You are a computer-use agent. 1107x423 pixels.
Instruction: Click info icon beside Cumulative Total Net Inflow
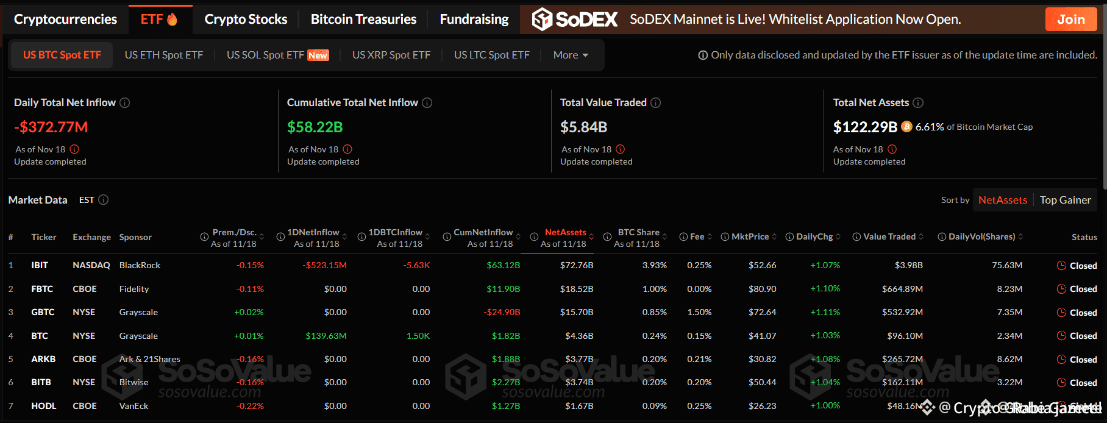427,103
